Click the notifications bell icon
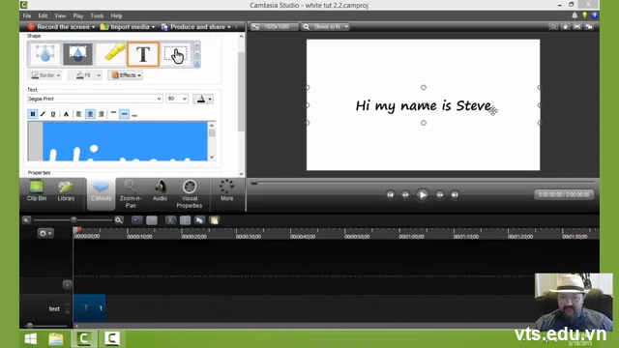The width and height of the screenshot is (619, 348). point(575,15)
